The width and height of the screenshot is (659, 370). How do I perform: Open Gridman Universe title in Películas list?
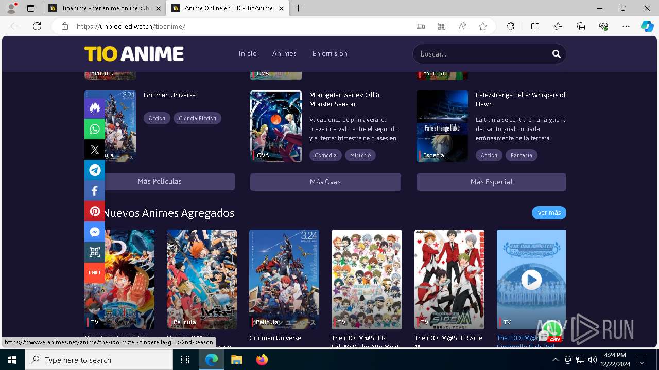(x=169, y=95)
